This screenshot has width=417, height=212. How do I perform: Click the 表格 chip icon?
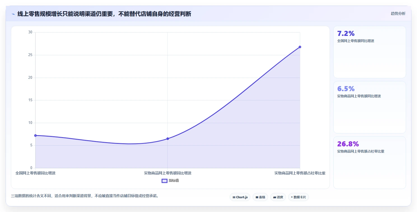[257, 197]
